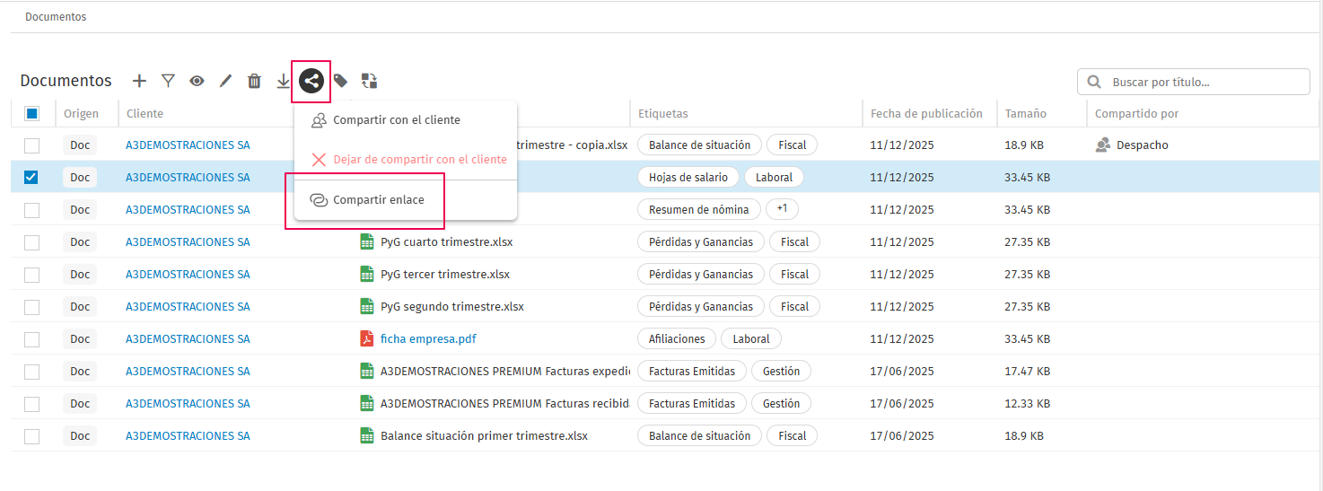1323x491 pixels.
Task: Check the Resumen de nómina row checkbox
Action: 31,209
